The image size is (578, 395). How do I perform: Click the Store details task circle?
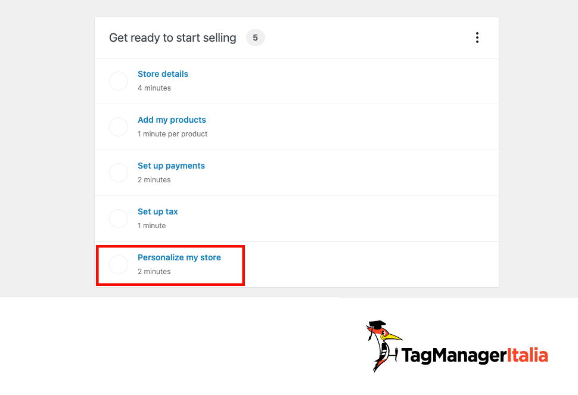119,81
